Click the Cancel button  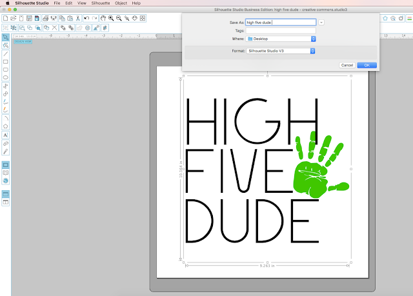(347, 65)
